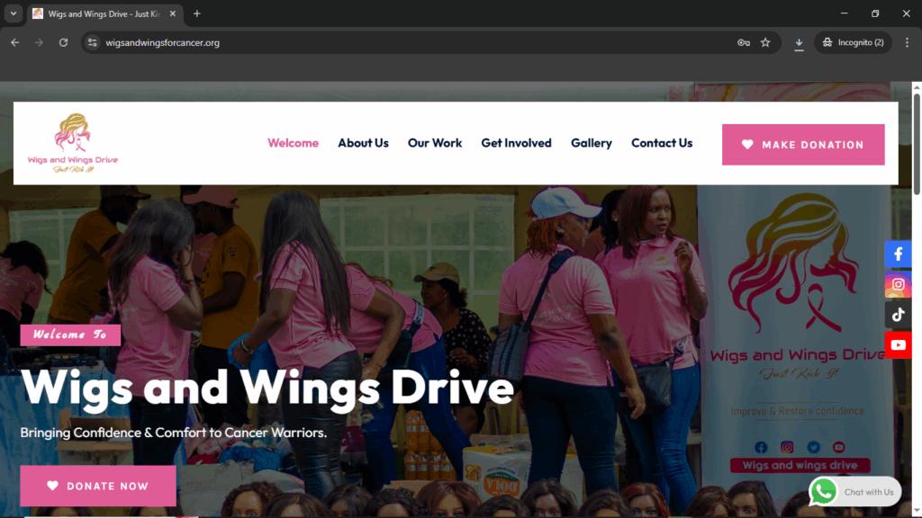This screenshot has width=922, height=518.
Task: Click the WhatsApp chat icon
Action: [x=823, y=491]
